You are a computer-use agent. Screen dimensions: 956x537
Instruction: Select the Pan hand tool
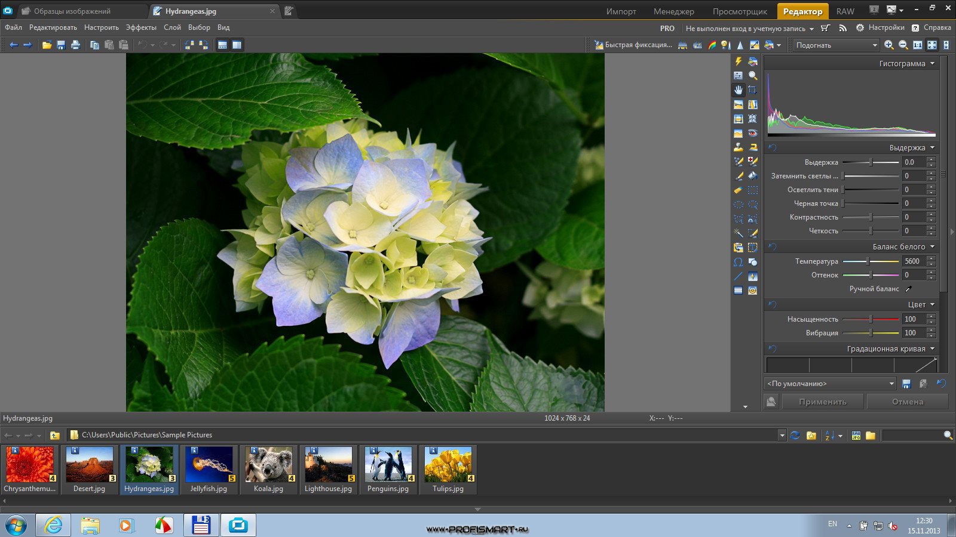(739, 90)
